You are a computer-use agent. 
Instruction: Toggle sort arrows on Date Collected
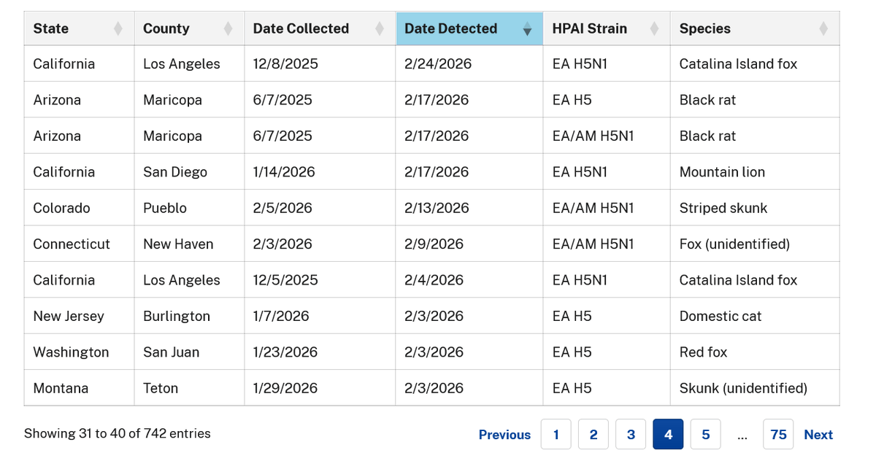[380, 29]
